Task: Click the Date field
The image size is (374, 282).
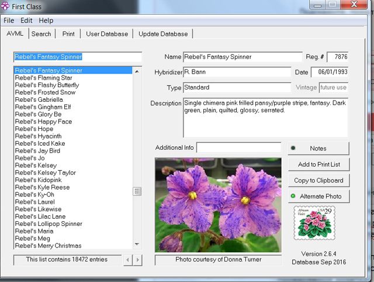Action: 330,72
